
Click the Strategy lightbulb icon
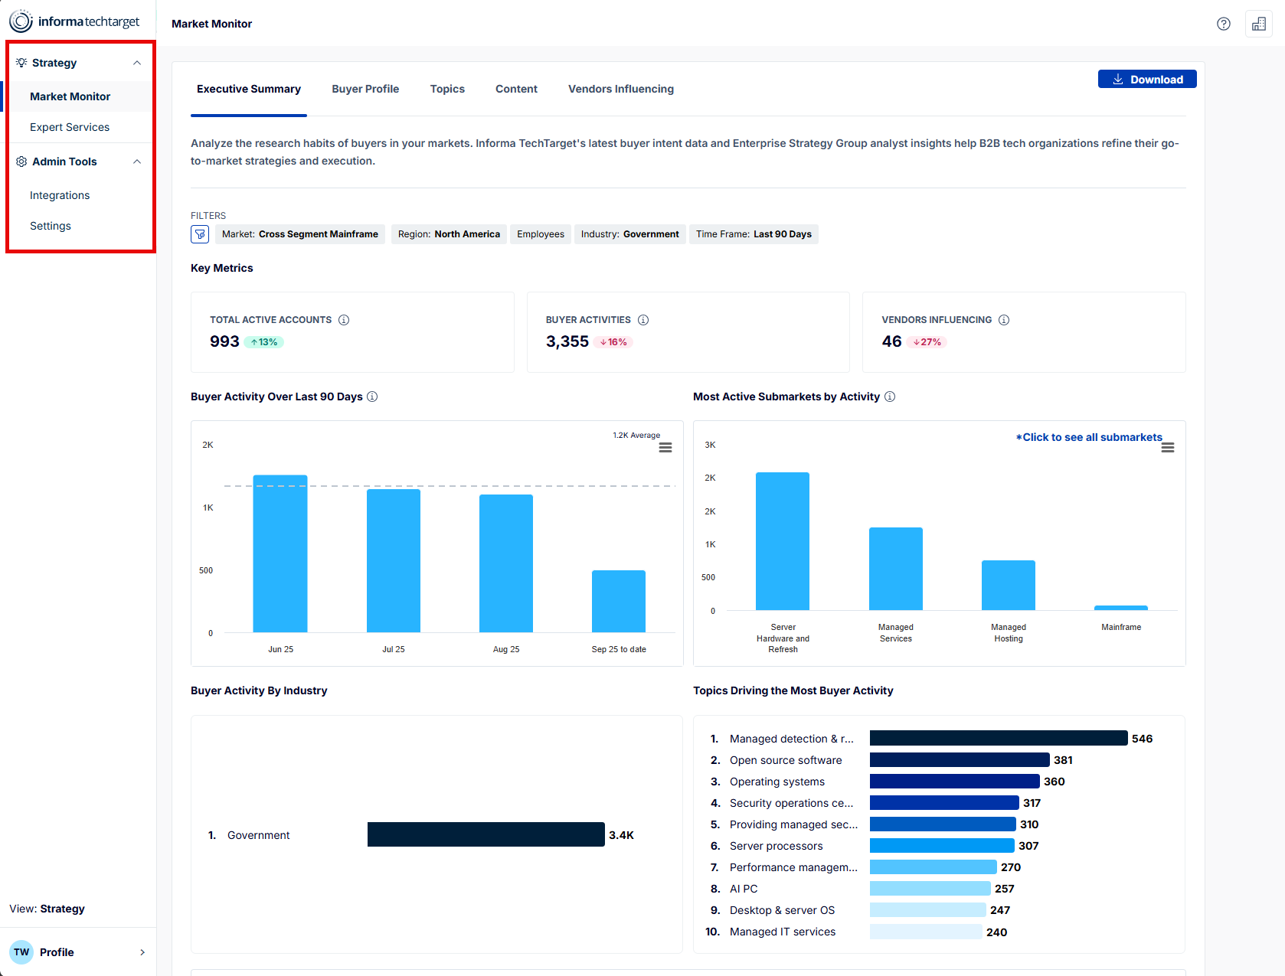coord(21,63)
